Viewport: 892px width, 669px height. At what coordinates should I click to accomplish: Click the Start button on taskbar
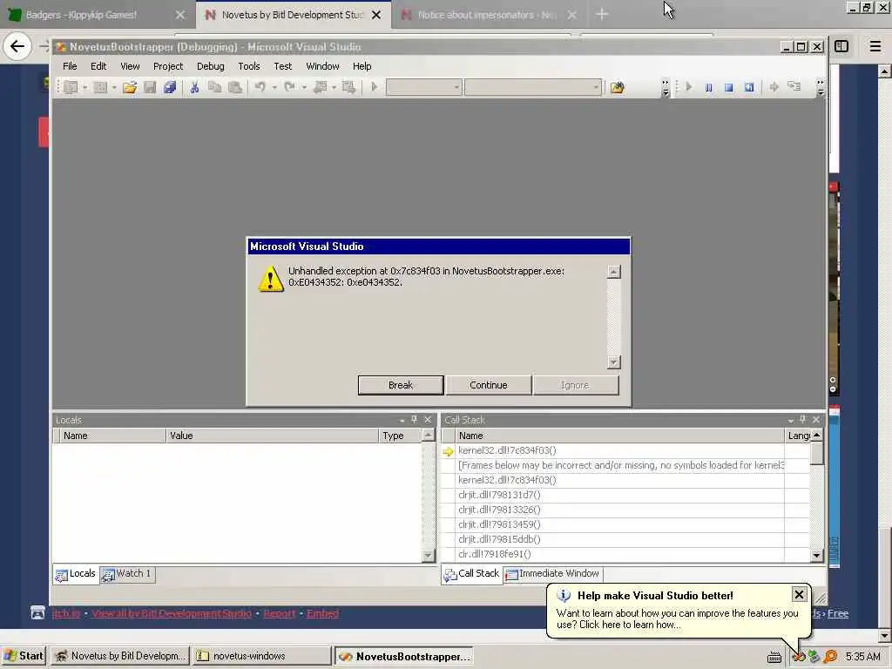24,656
